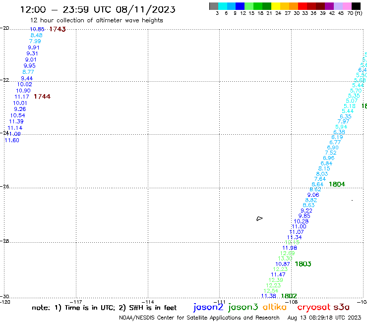The height and width of the screenshot is (322, 367).
Task: Click the 1802 time stamp label
Action: tap(289, 296)
